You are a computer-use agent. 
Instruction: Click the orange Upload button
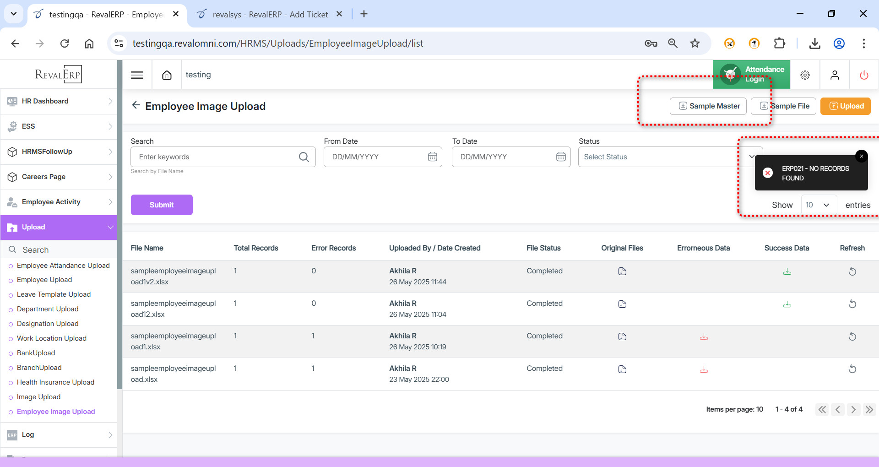click(845, 106)
